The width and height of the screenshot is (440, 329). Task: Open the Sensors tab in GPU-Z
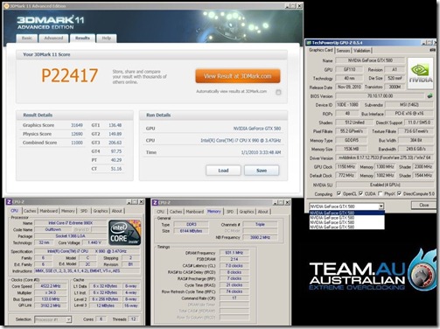pos(343,51)
